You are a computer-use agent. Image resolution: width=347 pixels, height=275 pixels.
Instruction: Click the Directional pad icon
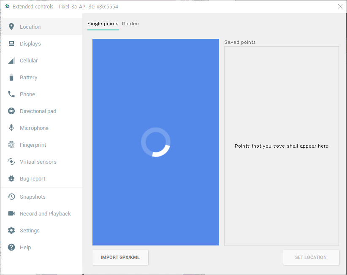tap(11, 111)
